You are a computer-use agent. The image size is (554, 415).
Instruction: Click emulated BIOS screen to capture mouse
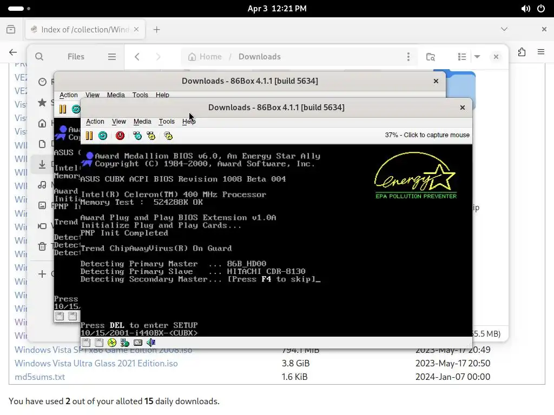pyautogui.click(x=276, y=240)
